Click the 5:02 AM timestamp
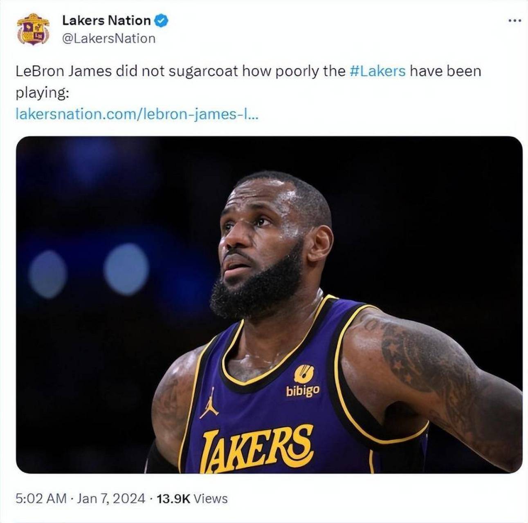Viewport: 528px width, 523px height. 41,498
